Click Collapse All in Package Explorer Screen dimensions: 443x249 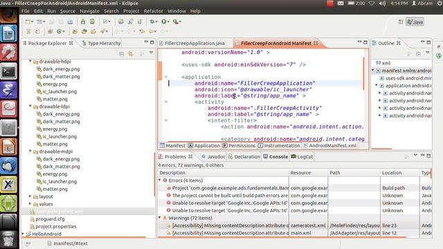122,54
